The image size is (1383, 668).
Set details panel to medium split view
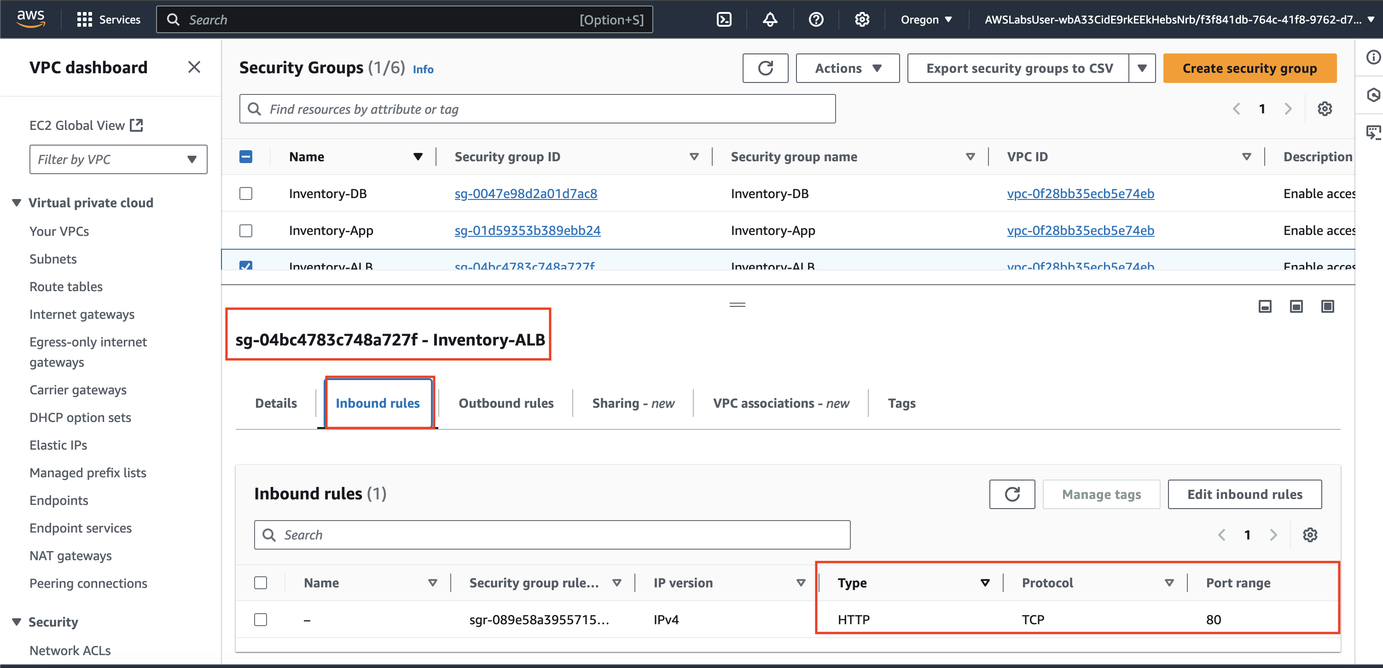[x=1296, y=306]
